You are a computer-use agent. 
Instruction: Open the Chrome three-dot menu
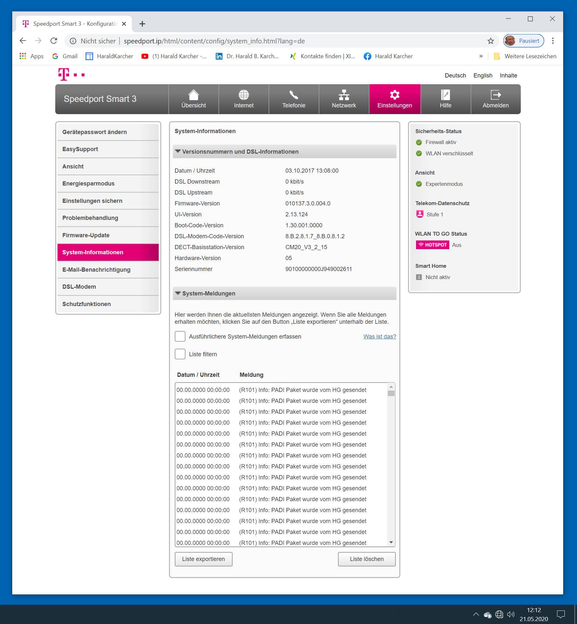click(x=553, y=41)
